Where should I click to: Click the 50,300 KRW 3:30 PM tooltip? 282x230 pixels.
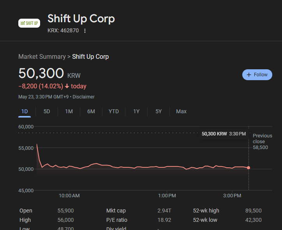click(x=224, y=134)
